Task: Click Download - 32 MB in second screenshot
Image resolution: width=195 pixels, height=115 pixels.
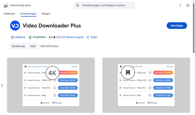Action: (163, 88)
